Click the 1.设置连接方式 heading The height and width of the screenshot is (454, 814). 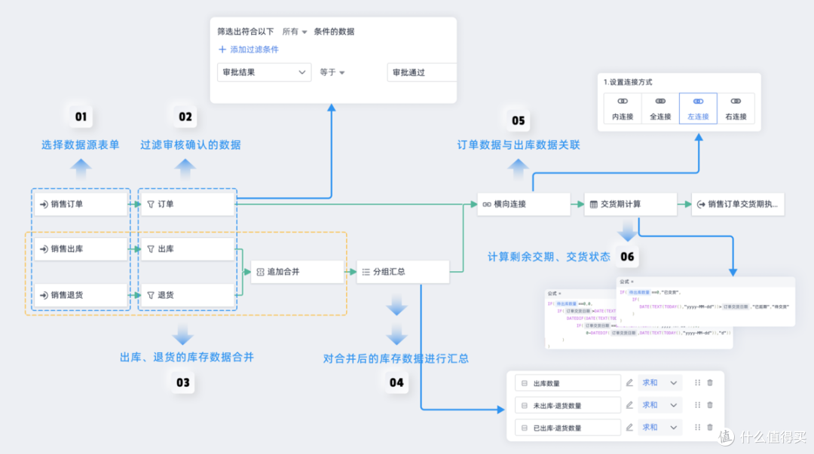click(x=628, y=82)
